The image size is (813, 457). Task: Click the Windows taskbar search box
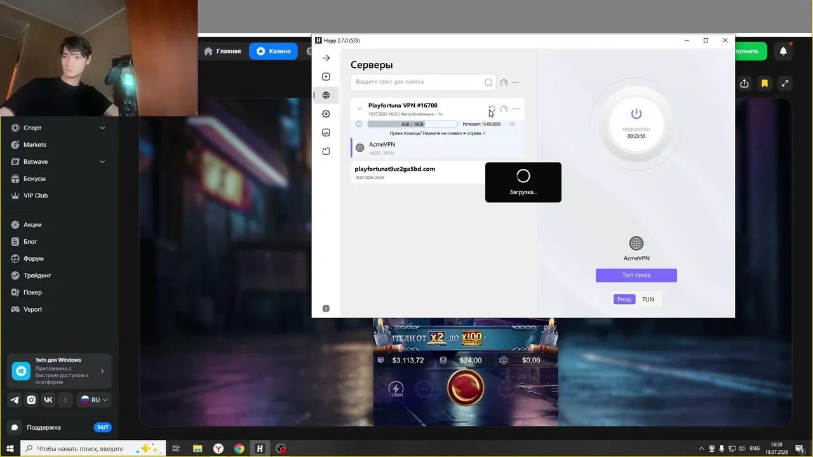point(93,449)
